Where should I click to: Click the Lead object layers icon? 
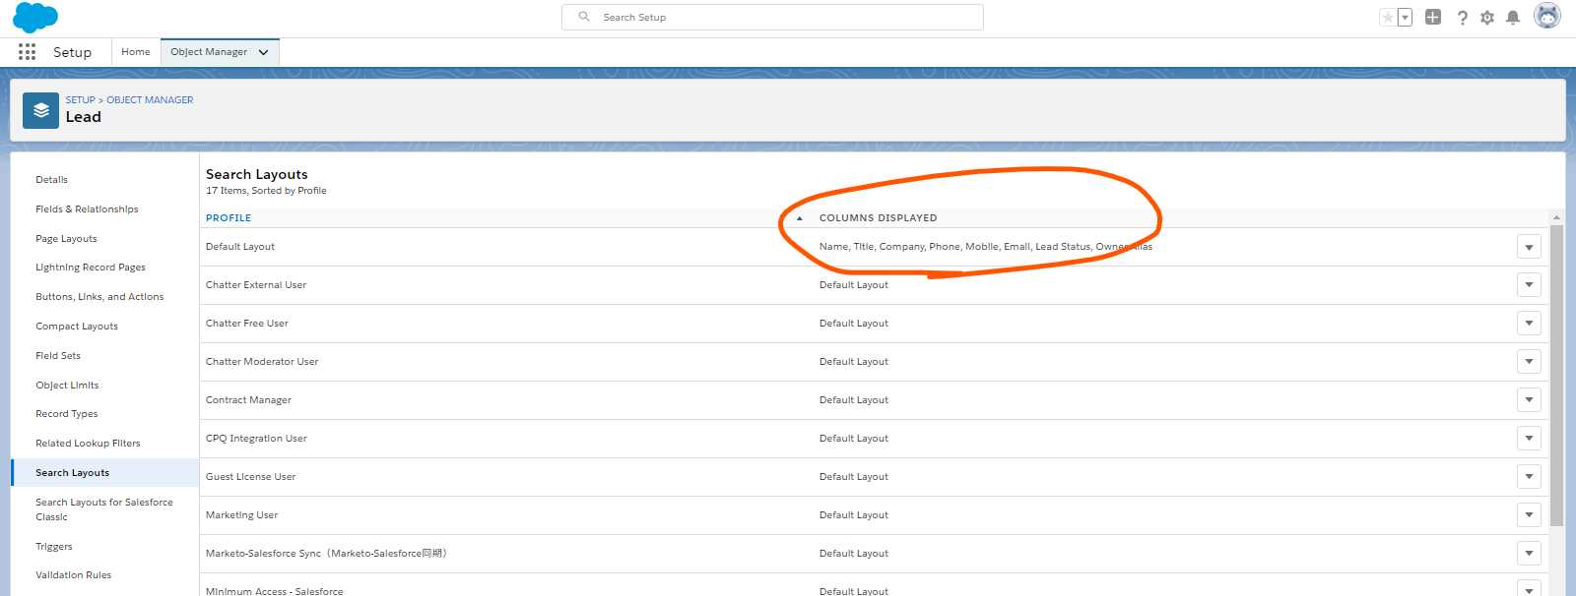coord(40,111)
